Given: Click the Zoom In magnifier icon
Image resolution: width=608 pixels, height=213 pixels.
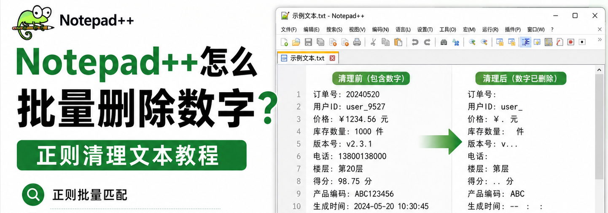Looking at the screenshot, I should click(472, 42).
